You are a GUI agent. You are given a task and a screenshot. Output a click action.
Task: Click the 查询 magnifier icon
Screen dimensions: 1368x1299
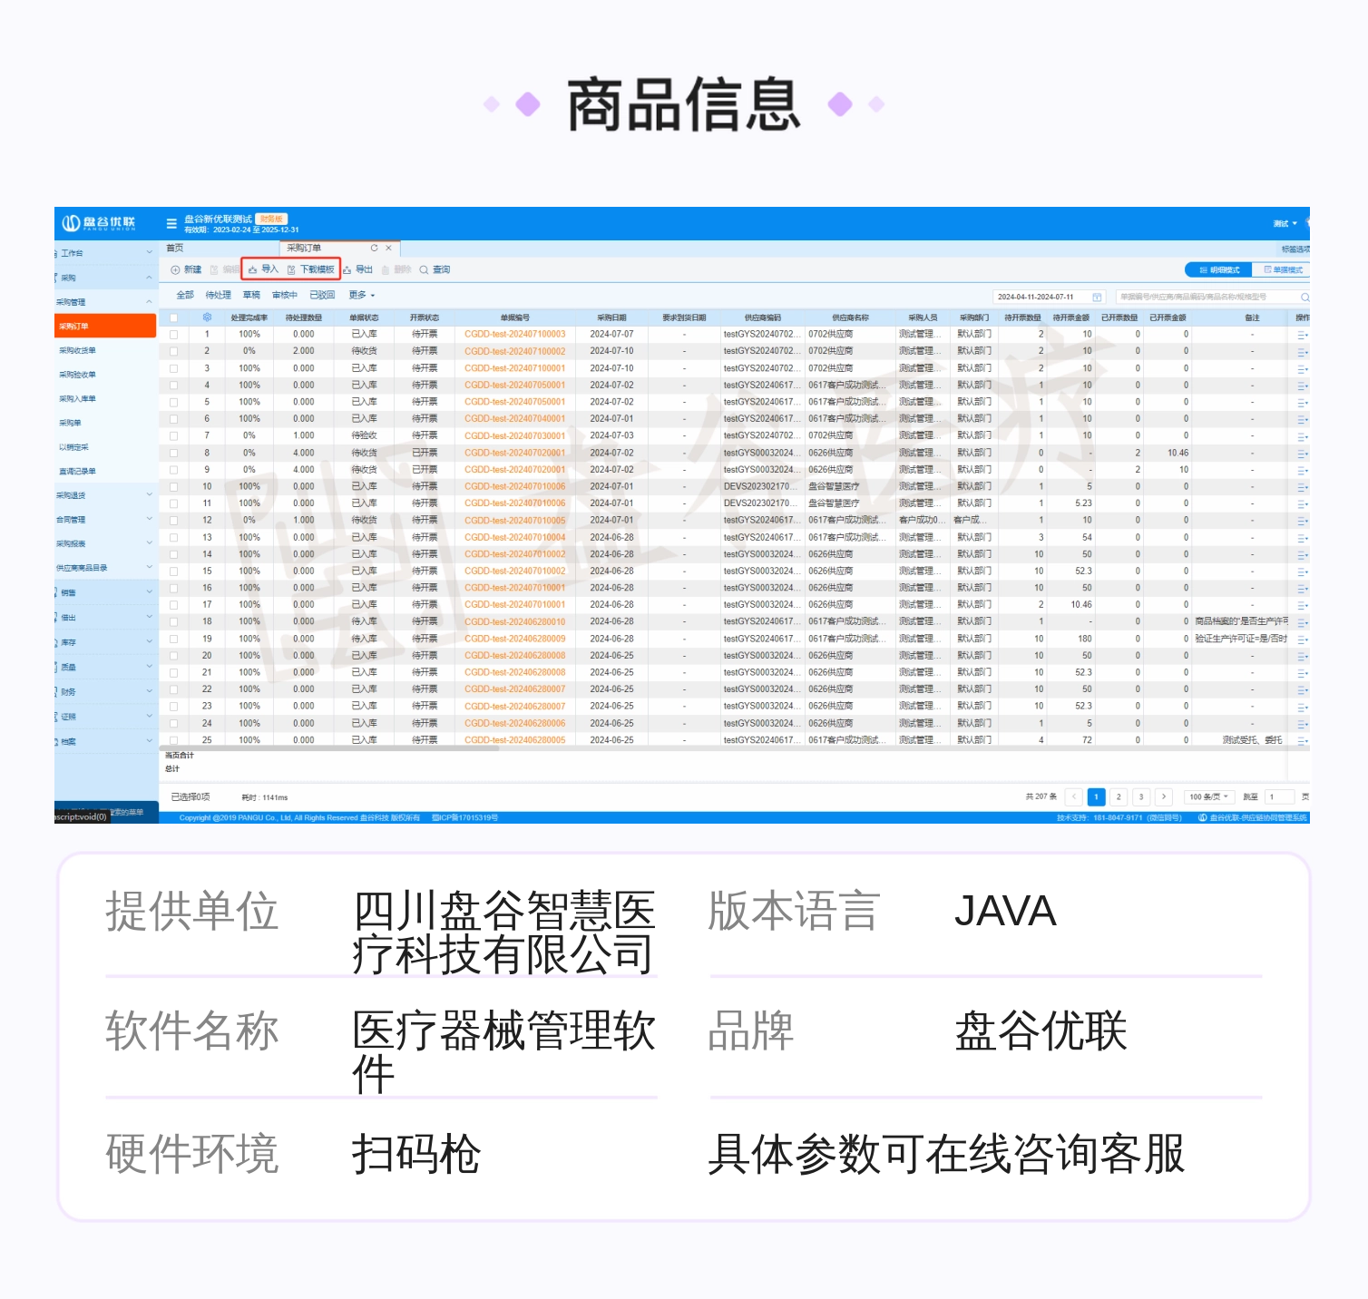(x=424, y=269)
